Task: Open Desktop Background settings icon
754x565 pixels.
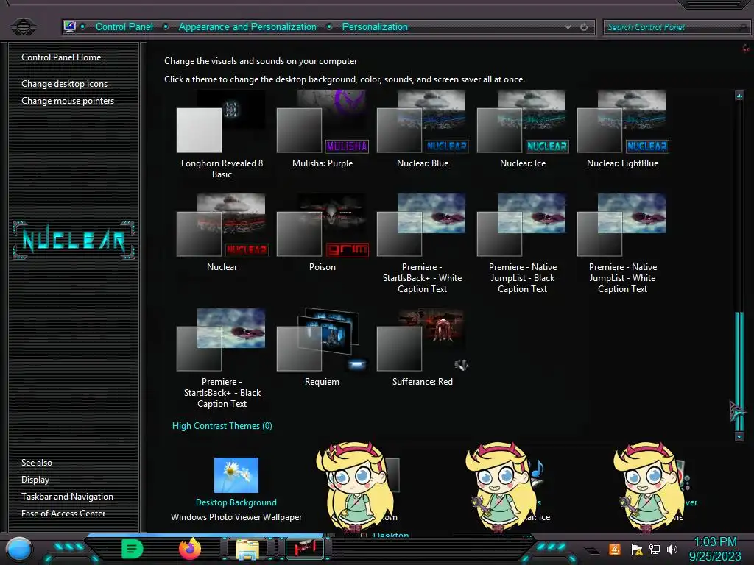Action: 236,475
